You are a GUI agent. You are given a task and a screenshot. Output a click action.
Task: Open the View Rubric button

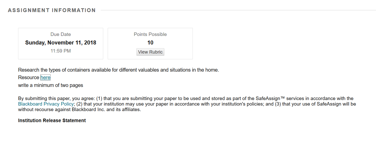[x=150, y=52]
